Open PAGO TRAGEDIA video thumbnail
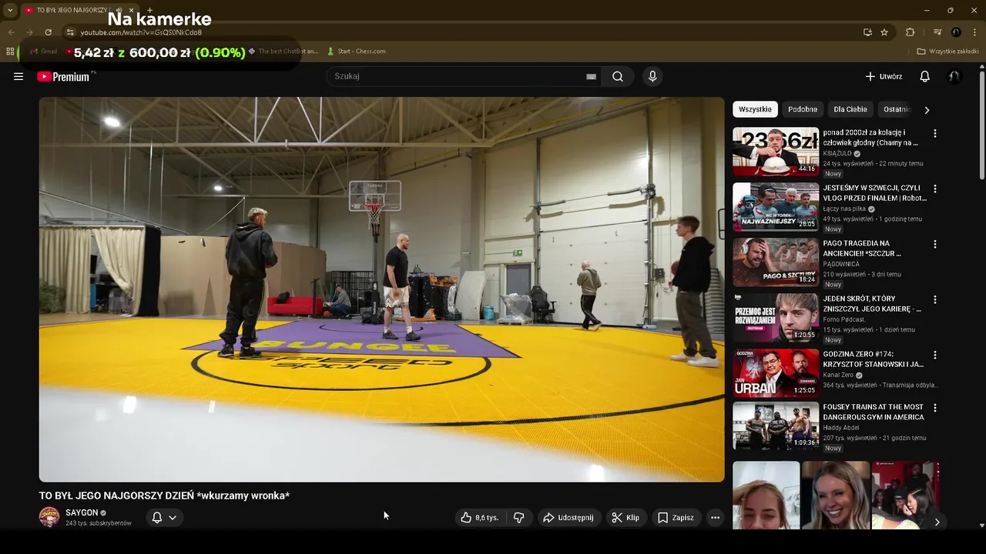The width and height of the screenshot is (986, 554). click(776, 262)
